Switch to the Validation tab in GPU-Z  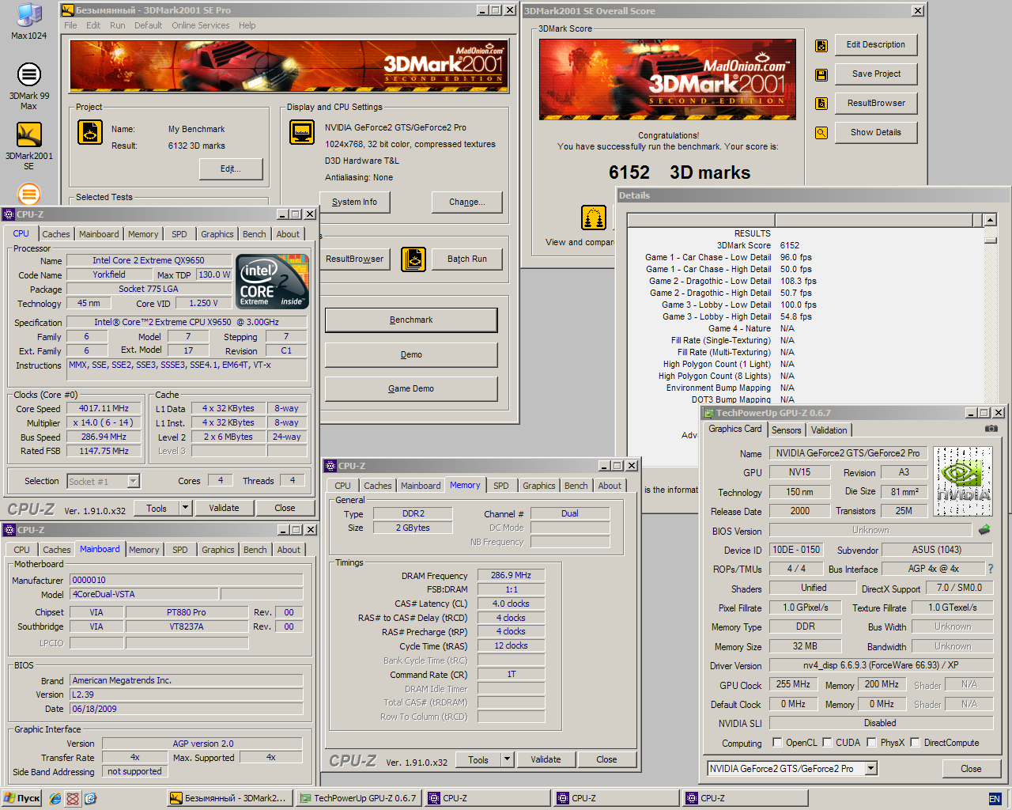pos(829,430)
